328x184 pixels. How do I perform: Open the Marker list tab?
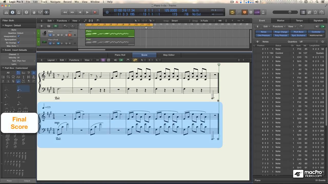coord(281,20)
